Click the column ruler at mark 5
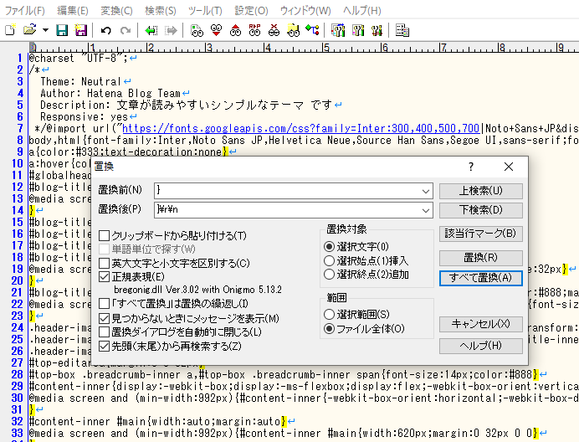The width and height of the screenshot is (579, 442). (x=325, y=48)
